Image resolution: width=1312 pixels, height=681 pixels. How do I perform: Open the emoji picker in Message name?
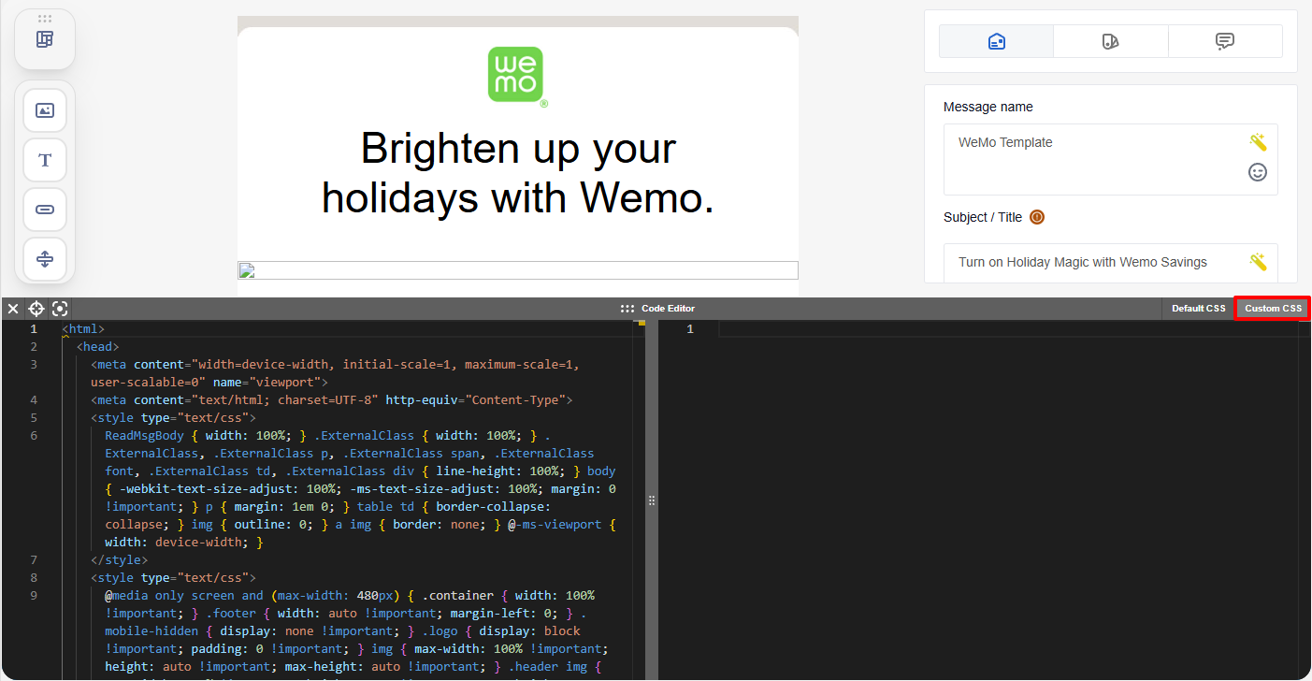(x=1258, y=172)
